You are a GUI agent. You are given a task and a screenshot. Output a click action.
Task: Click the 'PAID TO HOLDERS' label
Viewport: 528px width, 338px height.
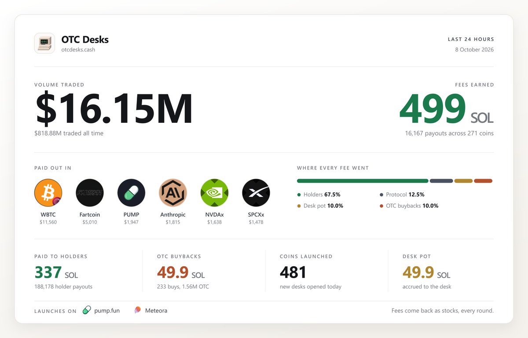pos(61,257)
